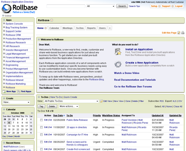Click the RSS subscribe link
186x151 pixels.
162,101
